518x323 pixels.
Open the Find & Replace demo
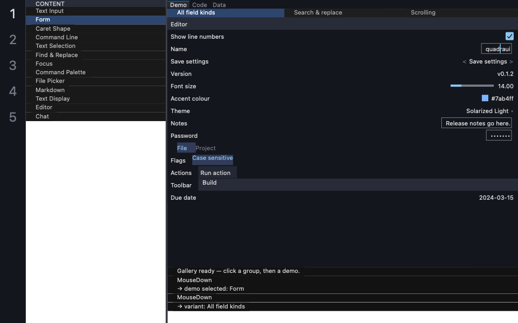pos(96,55)
